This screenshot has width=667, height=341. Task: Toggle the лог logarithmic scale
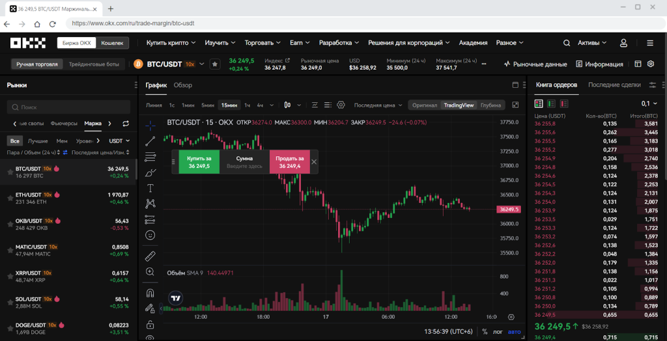498,332
